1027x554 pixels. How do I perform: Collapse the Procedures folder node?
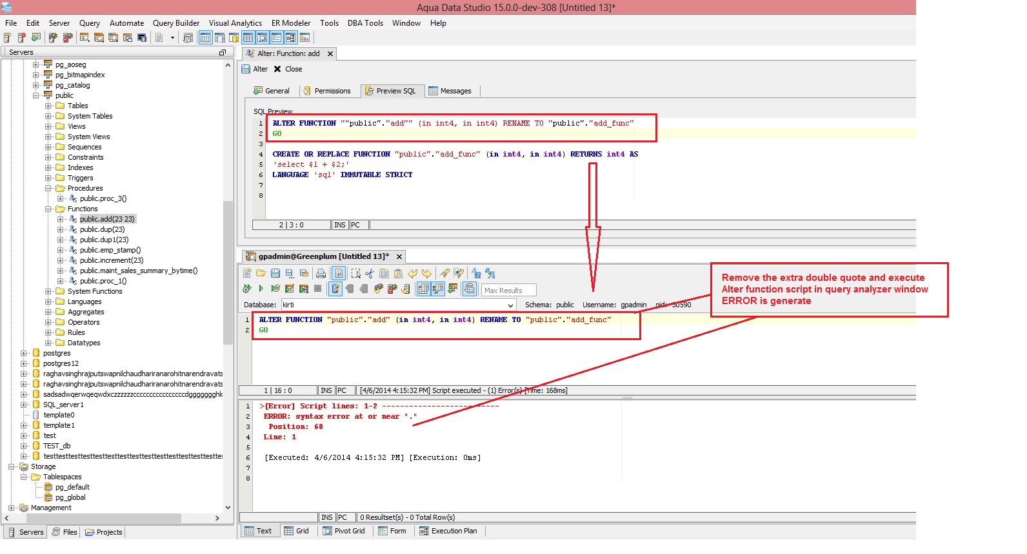(x=48, y=188)
